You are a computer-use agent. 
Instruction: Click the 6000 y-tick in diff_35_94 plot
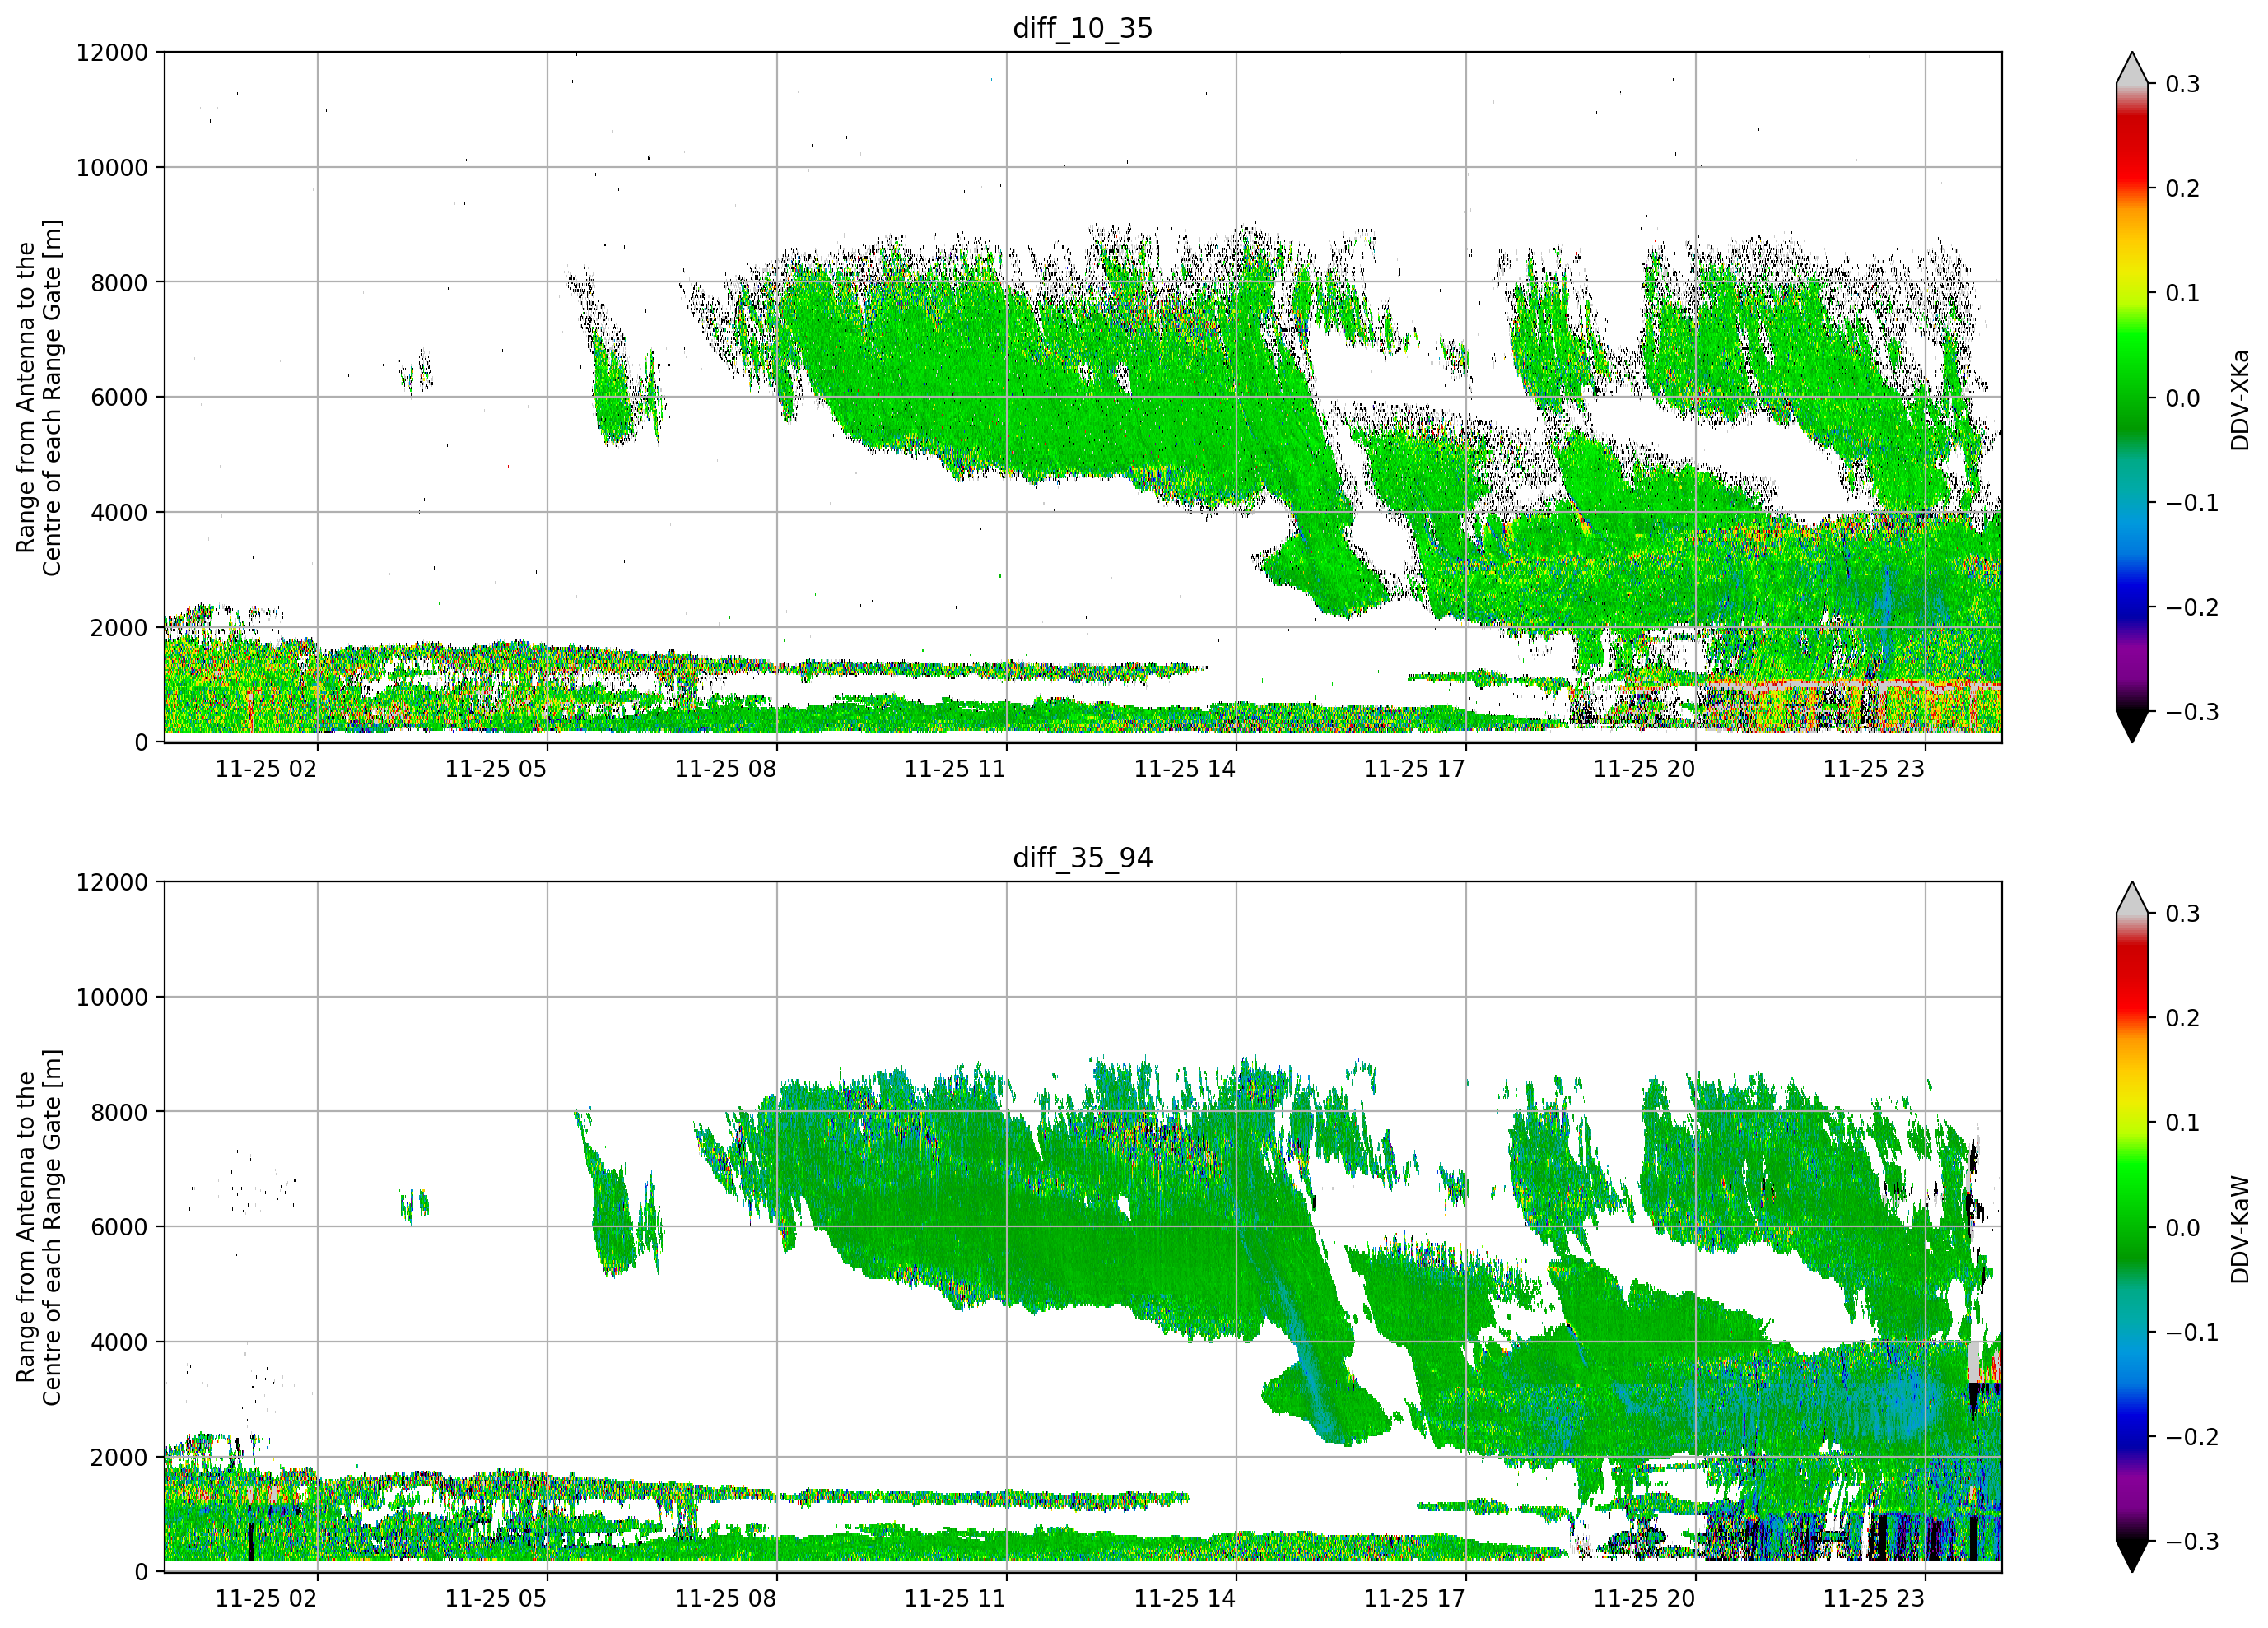coord(119,1228)
